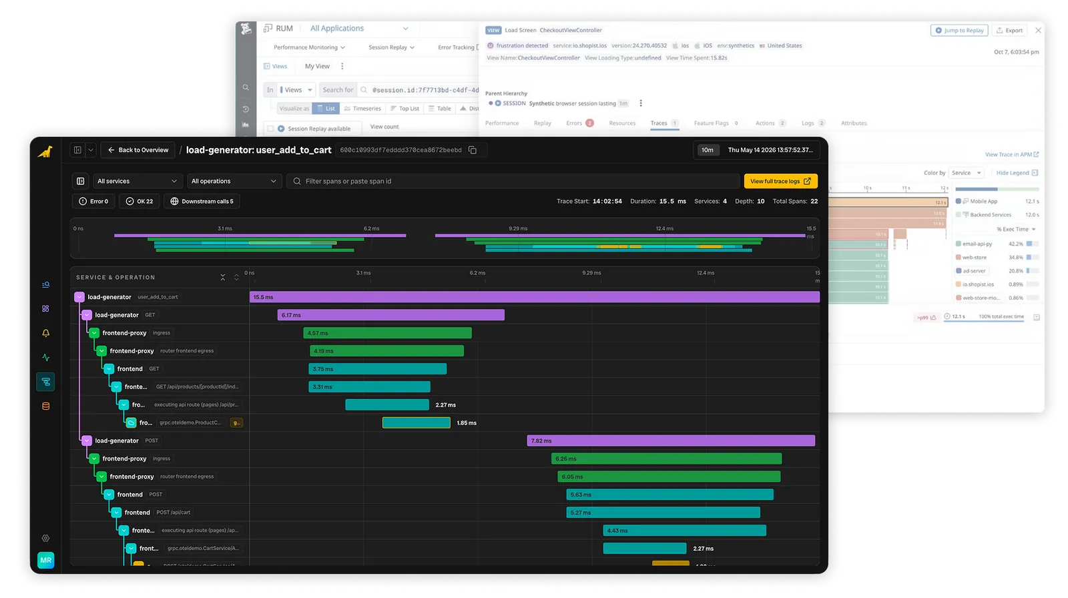The height and width of the screenshot is (598, 1068).
Task: Open recent history icon in RUM sidebar
Action: tap(246, 109)
